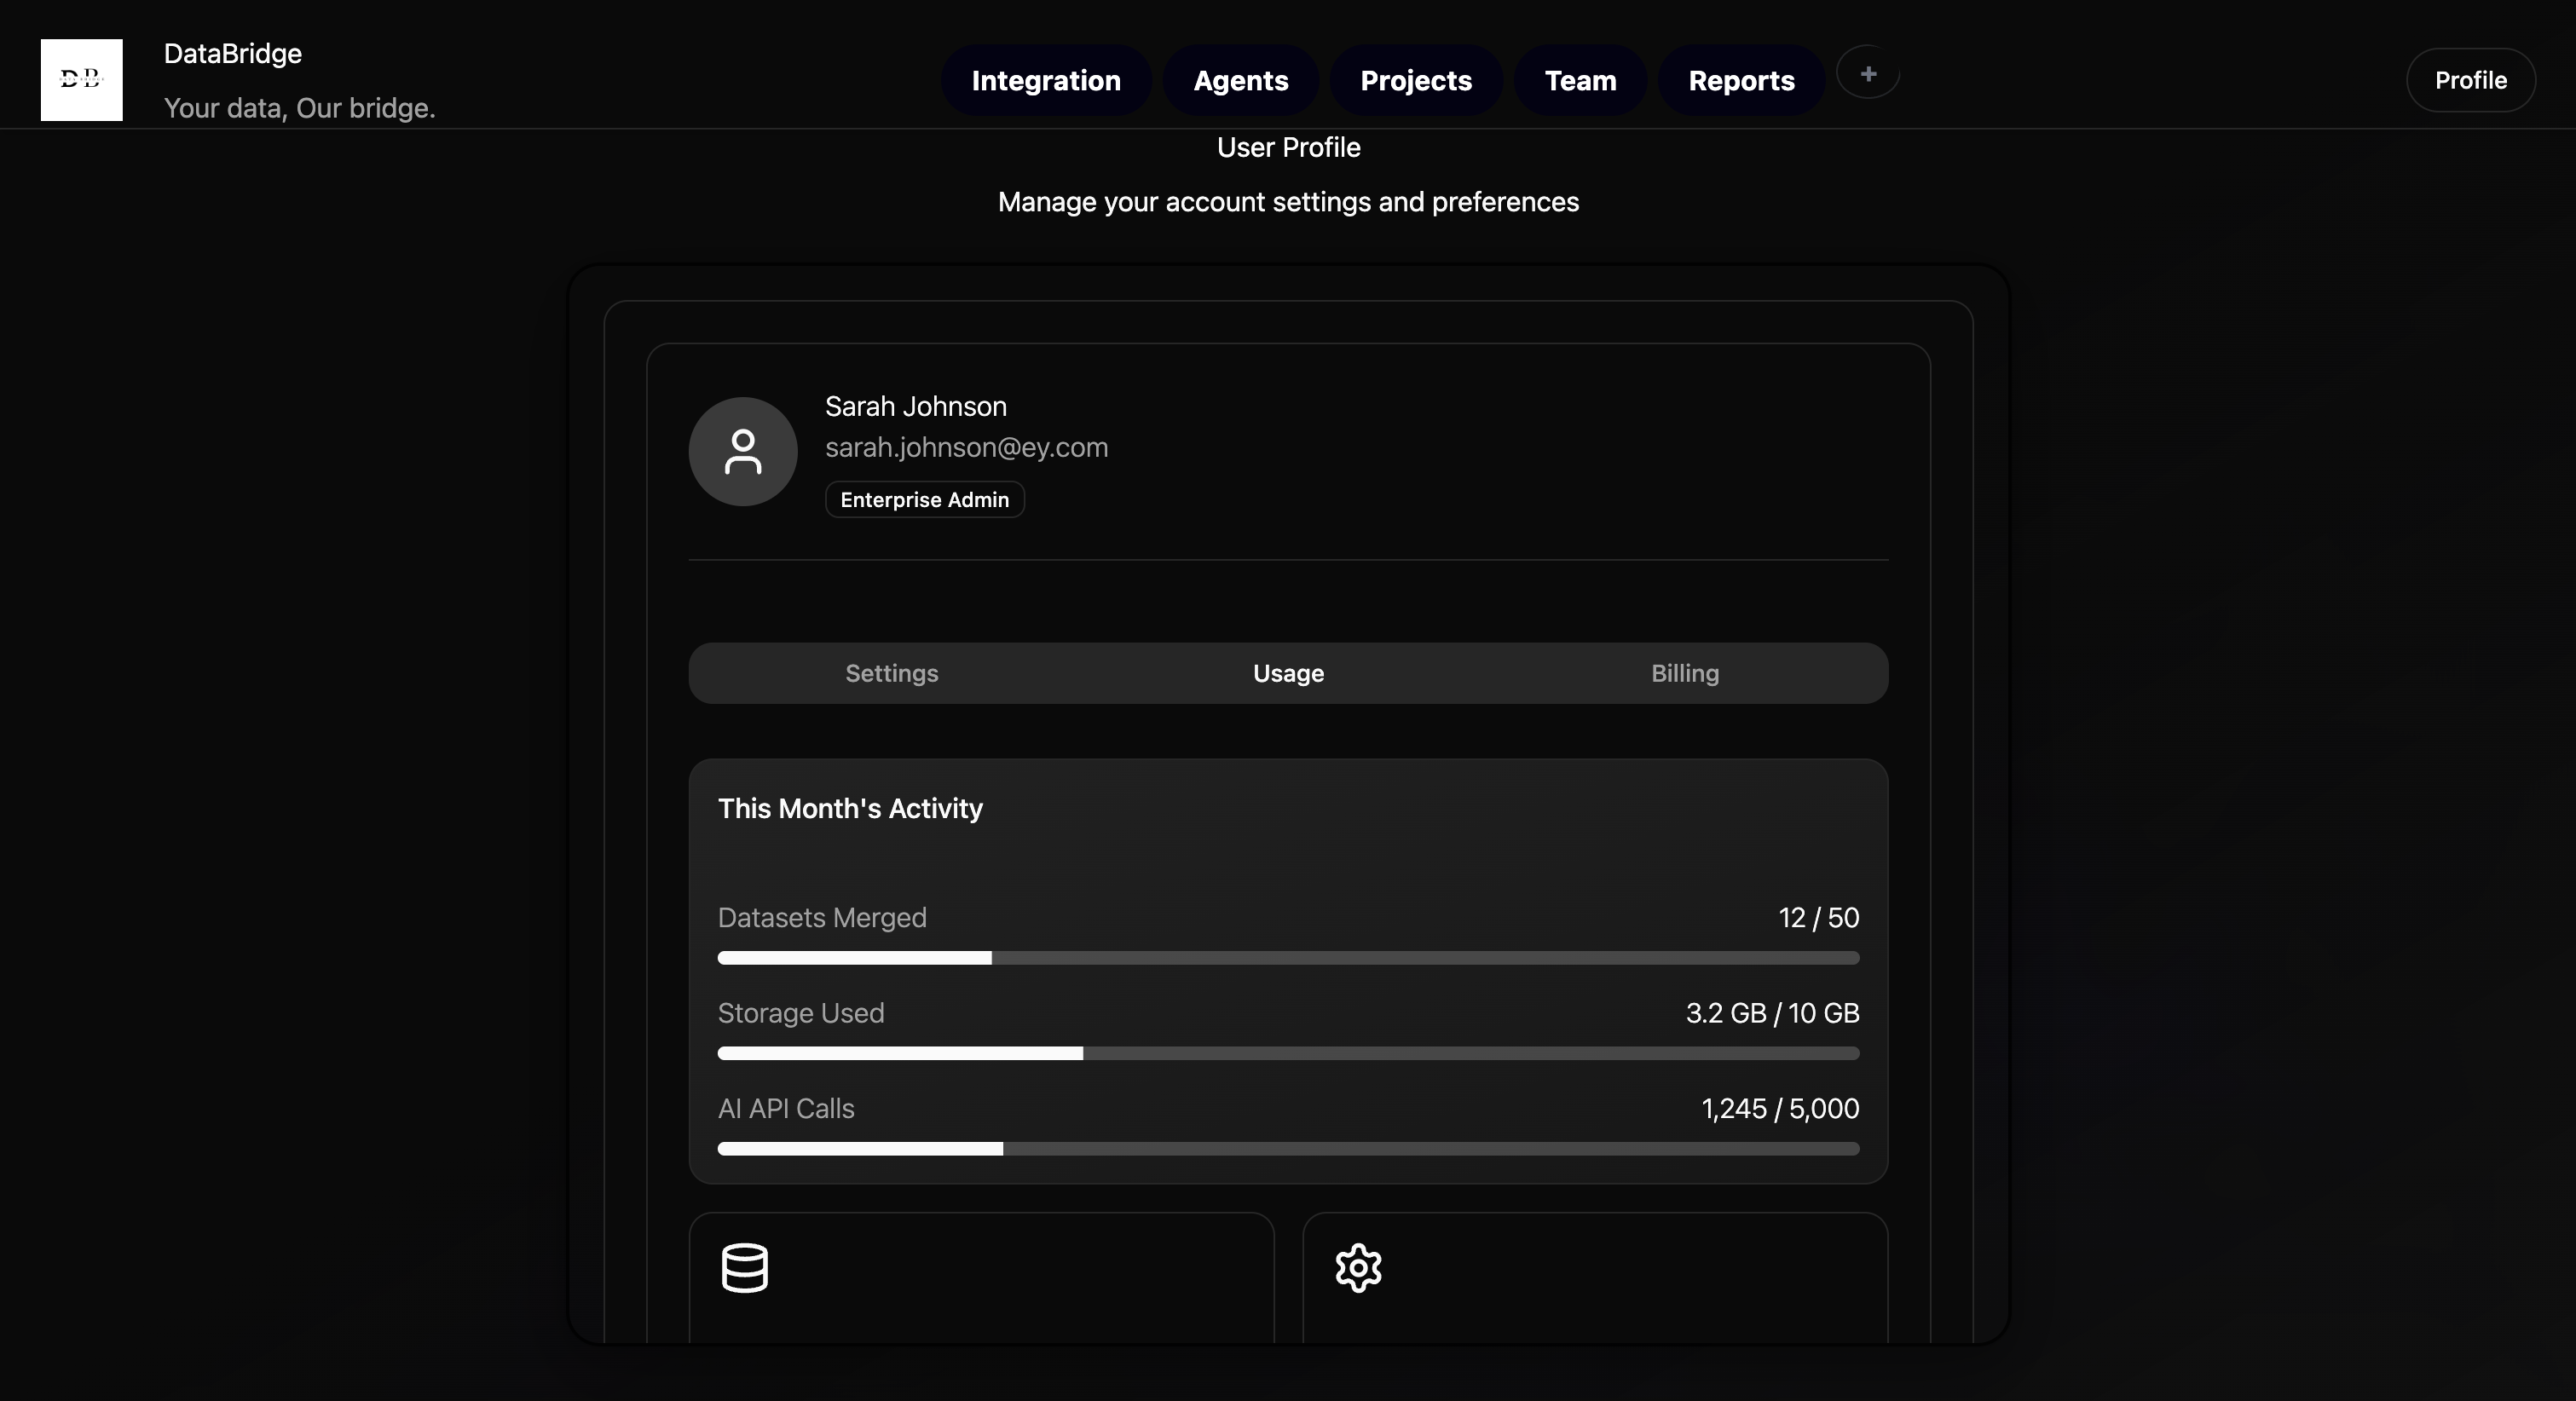Navigate to Team page
The image size is (2576, 1401).
pos(1579,80)
